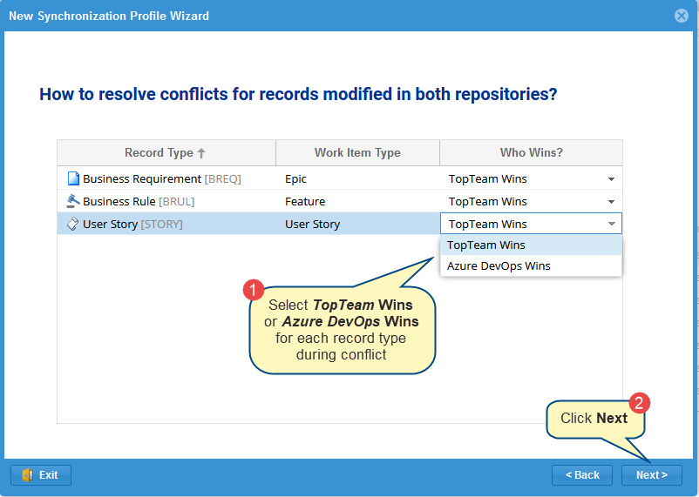This screenshot has width=699, height=497.
Task: Select the Business Requirement [BREQ] row
Action: (x=161, y=178)
